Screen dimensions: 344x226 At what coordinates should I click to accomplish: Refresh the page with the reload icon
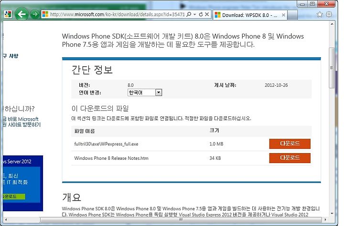201,14
